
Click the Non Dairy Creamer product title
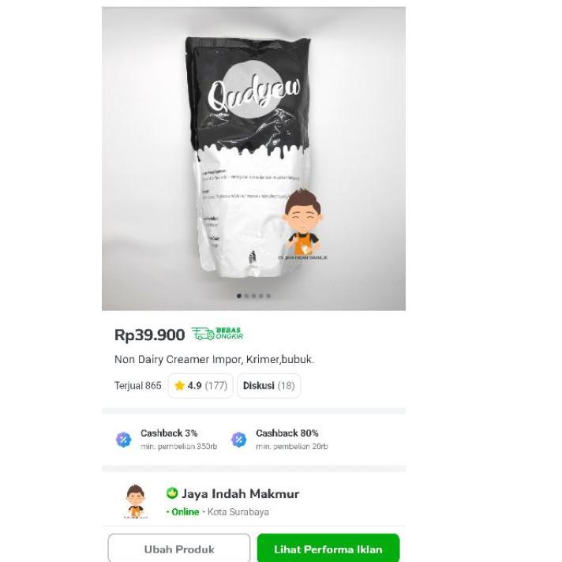[x=215, y=359]
